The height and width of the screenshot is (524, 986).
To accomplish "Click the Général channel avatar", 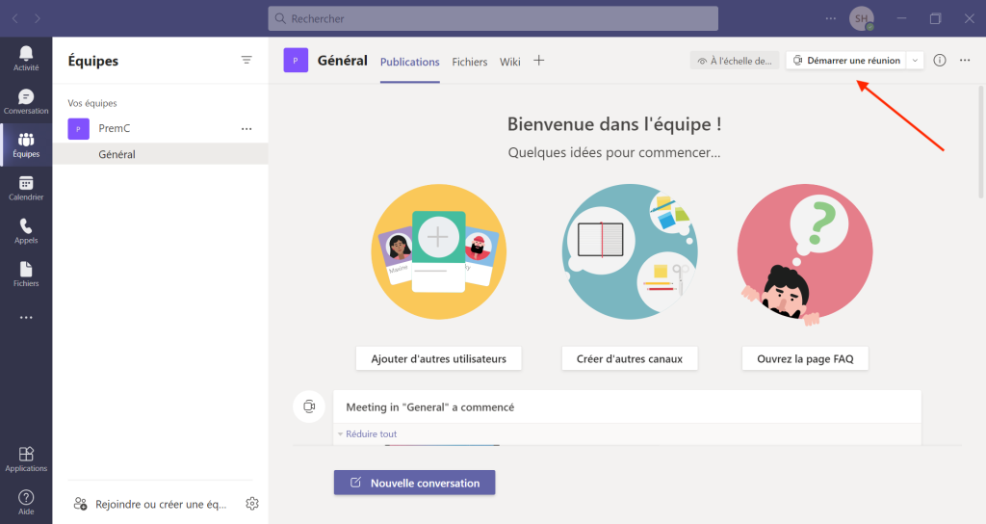I will click(x=296, y=61).
